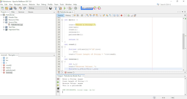Run the project with the green play button

coord(65,8)
